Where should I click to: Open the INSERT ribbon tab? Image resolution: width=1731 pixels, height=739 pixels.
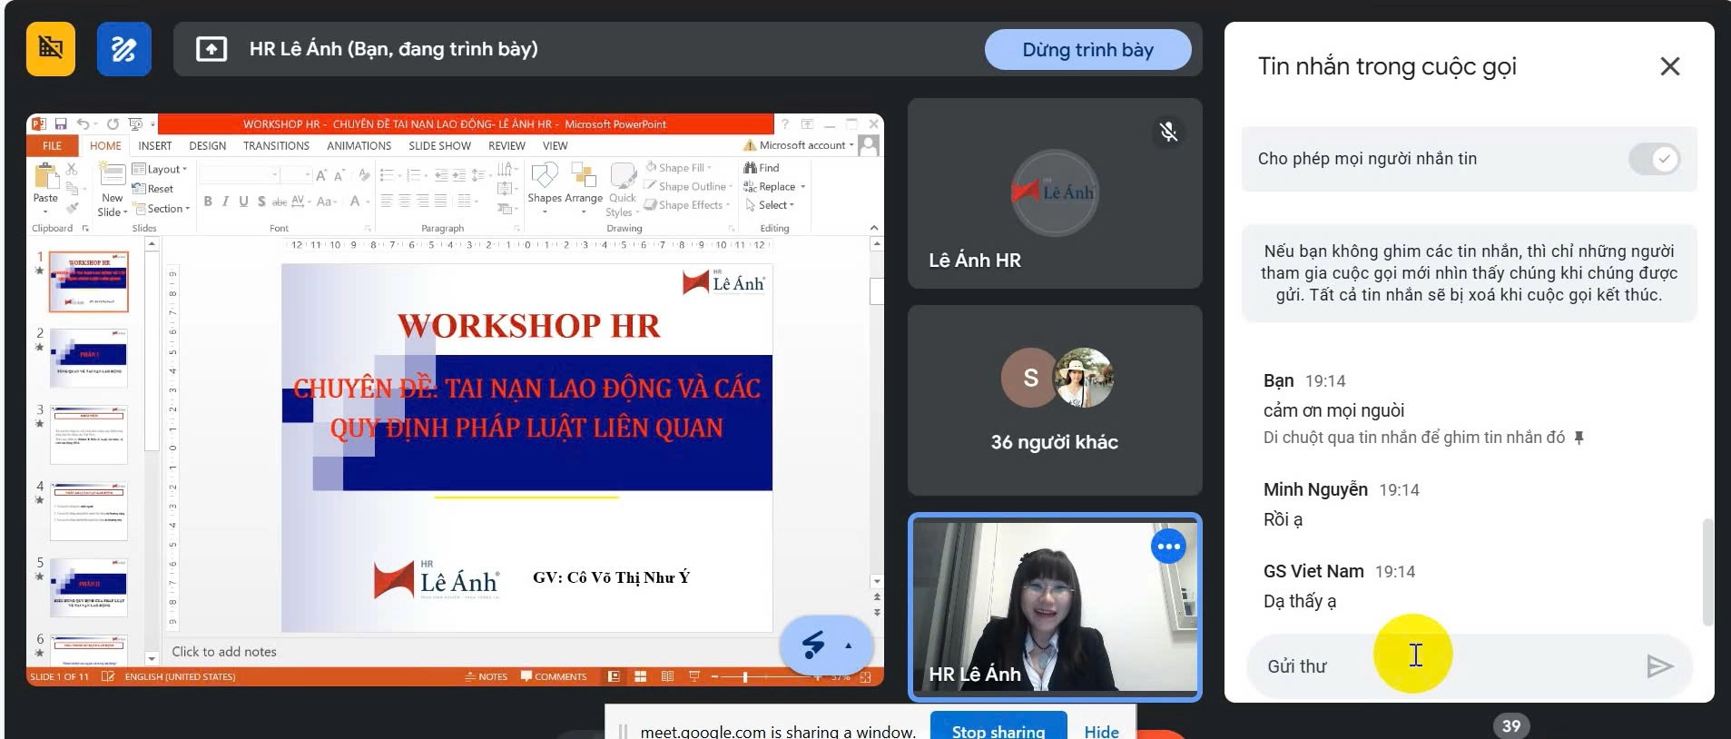coord(154,146)
